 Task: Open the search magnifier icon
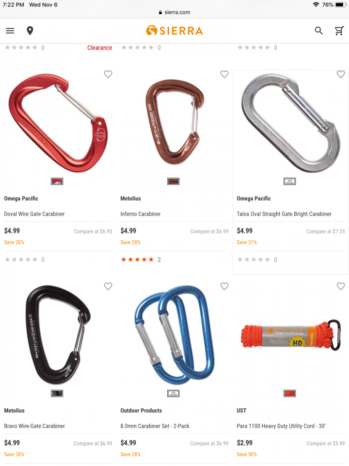coord(319,31)
